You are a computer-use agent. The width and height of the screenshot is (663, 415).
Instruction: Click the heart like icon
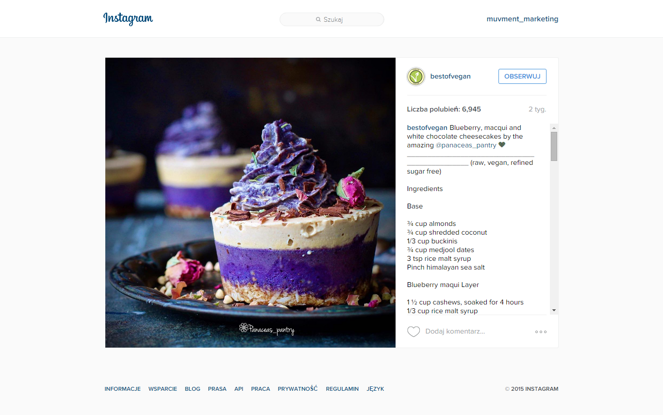414,332
